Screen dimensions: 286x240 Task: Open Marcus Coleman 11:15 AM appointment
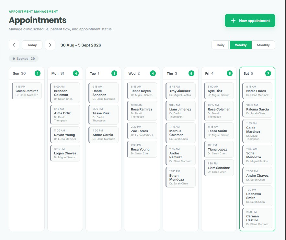(x=180, y=133)
